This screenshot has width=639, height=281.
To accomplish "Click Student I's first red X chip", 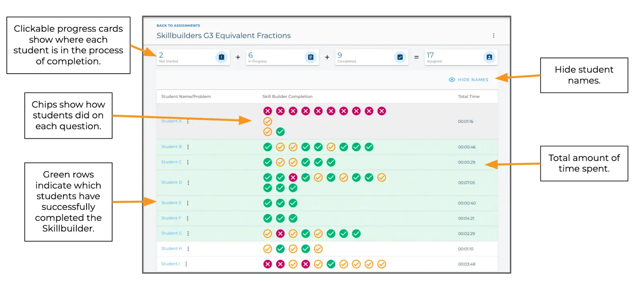I will pos(268,264).
